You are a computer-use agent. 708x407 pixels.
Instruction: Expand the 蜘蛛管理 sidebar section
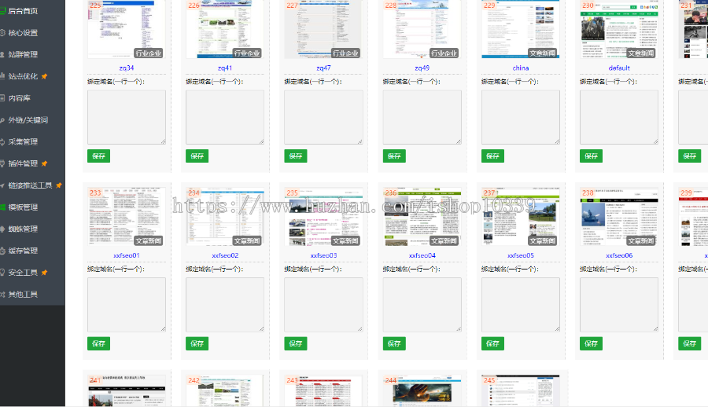23,229
